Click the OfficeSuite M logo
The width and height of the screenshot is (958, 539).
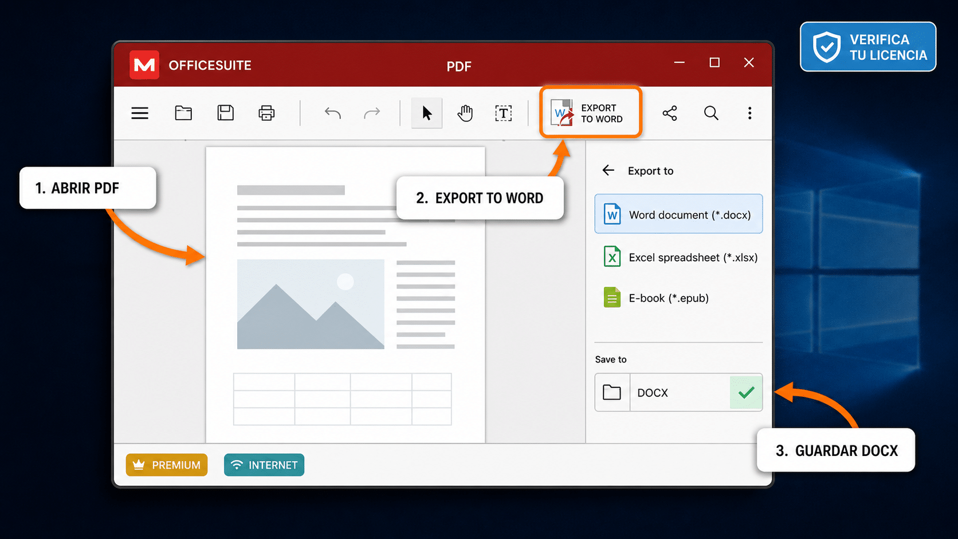coord(144,65)
